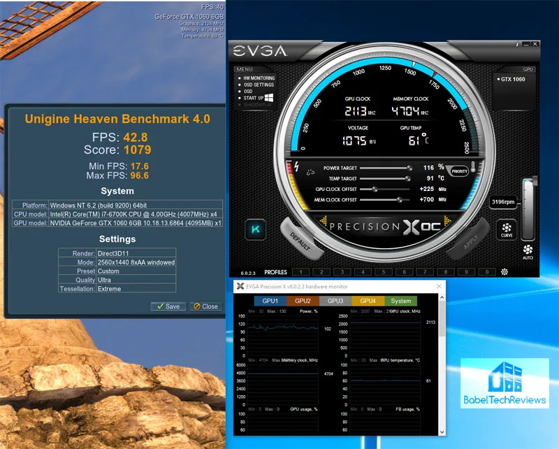Click the TEMP TARGET slider handle
The image size is (559, 449).
coord(407,178)
